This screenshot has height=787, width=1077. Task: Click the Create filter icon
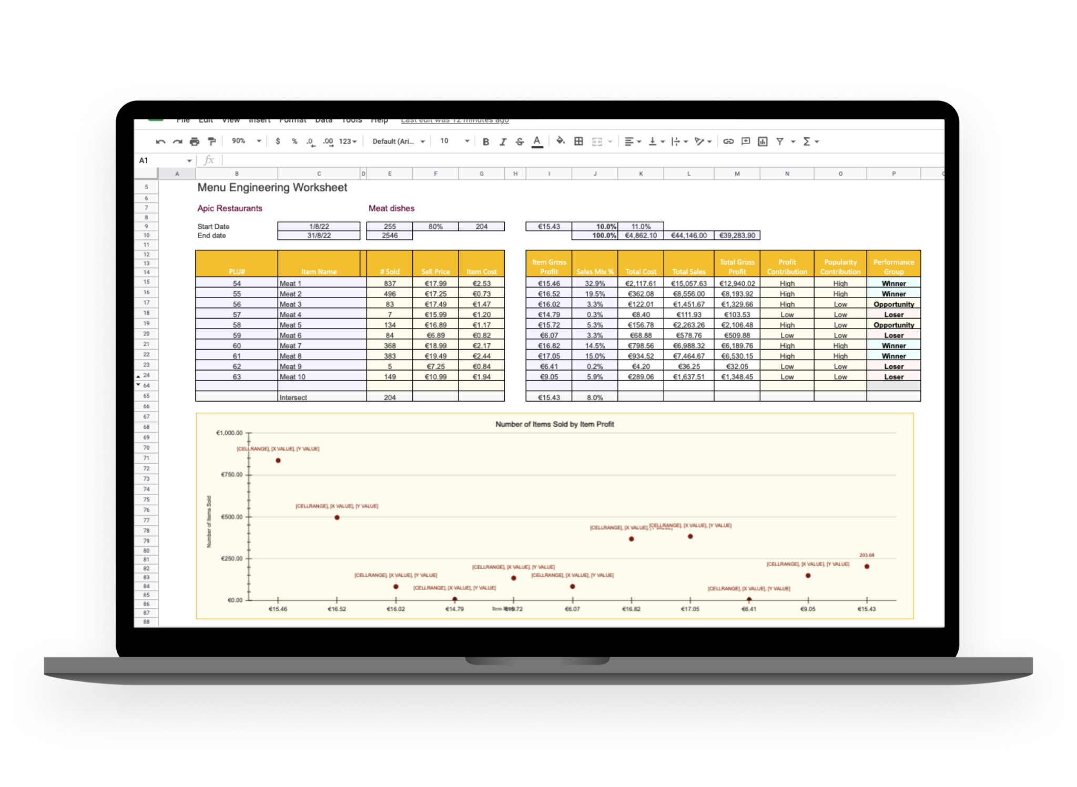[x=779, y=141]
